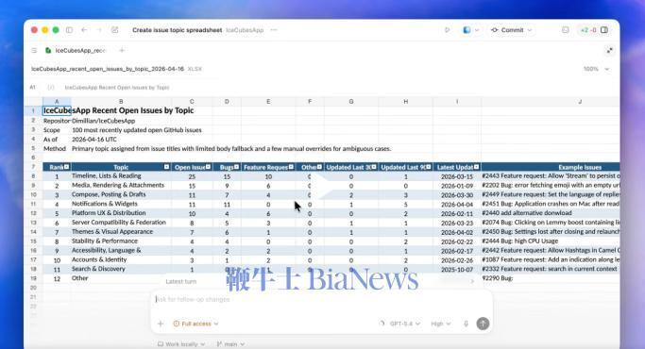Click the new thread compose icon
Screen dimensions: 645x349
115,30
